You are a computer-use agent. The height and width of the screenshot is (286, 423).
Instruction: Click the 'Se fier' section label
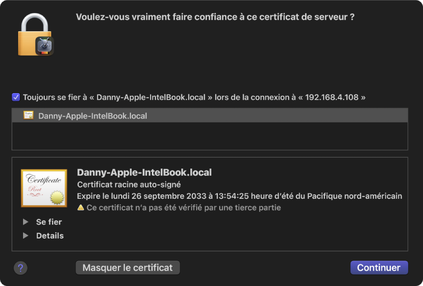pos(50,222)
